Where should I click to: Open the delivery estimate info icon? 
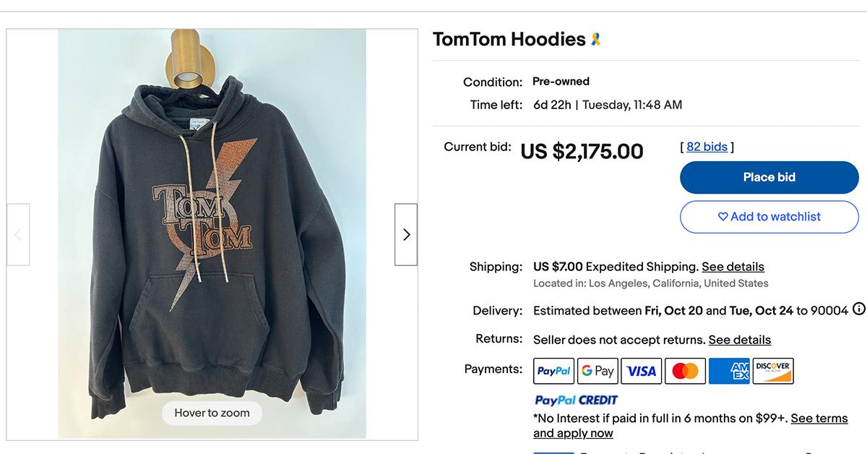[859, 310]
